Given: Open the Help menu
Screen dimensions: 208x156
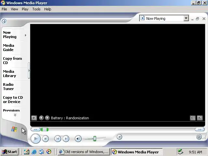Looking at the screenshot, I should [48, 9].
